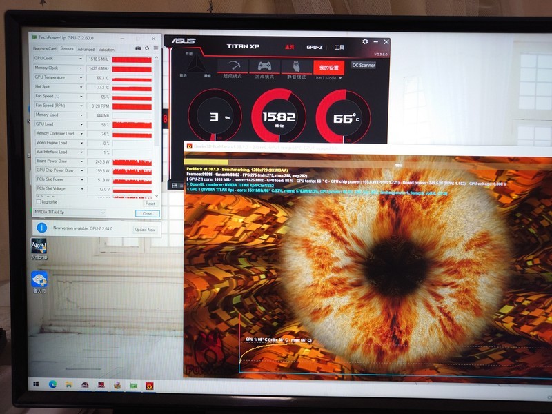
Task: Open the GPU-Z hamburger menu icon
Action: coord(156,48)
